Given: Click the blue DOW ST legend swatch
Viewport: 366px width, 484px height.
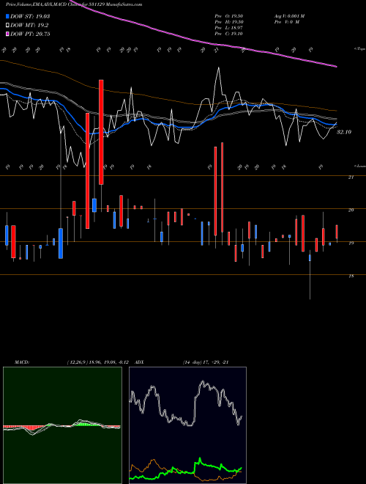Looking at the screenshot, I should (x=8, y=17).
